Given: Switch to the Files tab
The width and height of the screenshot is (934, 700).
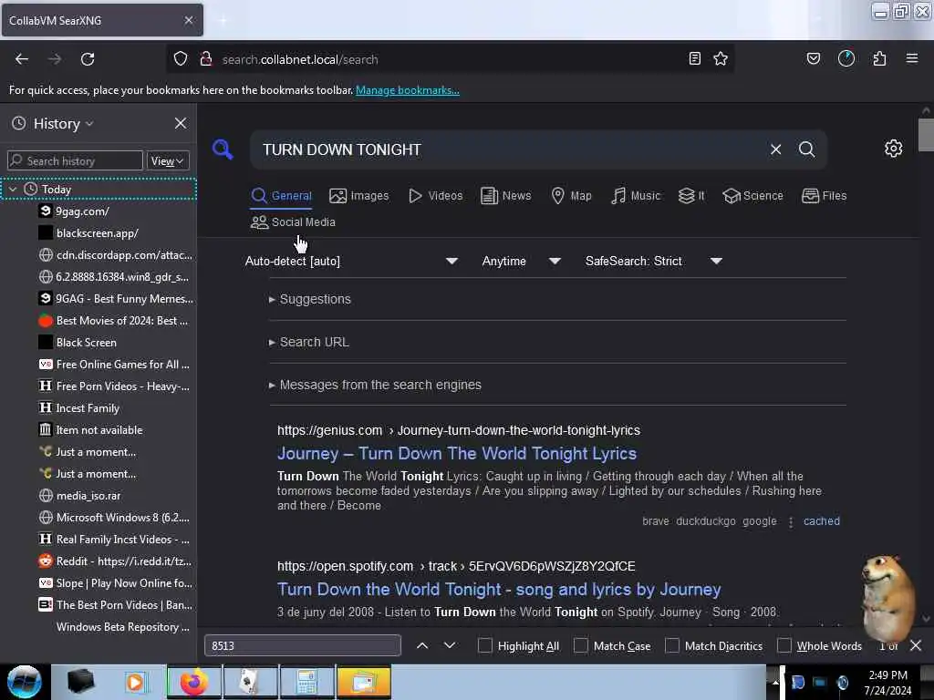Looking at the screenshot, I should 824,196.
